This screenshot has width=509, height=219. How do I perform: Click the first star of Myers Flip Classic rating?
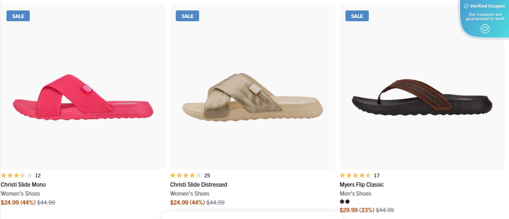click(x=343, y=175)
